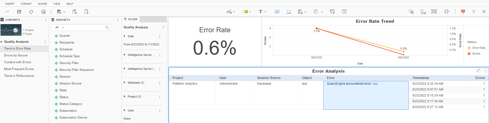This screenshot has height=123, width=489.
Task: Expand the Date filter
Action: click(124, 36)
